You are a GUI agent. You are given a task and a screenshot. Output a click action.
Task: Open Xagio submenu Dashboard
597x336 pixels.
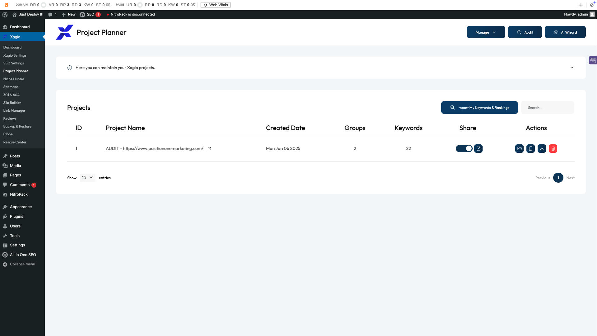click(x=12, y=47)
